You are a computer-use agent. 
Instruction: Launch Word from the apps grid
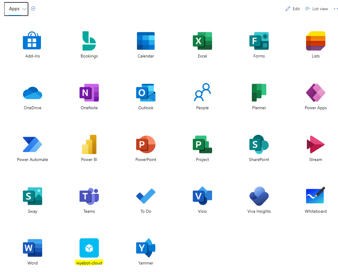pos(33,248)
